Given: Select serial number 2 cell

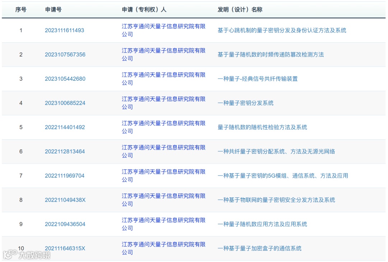Looking at the screenshot, I should [21, 55].
